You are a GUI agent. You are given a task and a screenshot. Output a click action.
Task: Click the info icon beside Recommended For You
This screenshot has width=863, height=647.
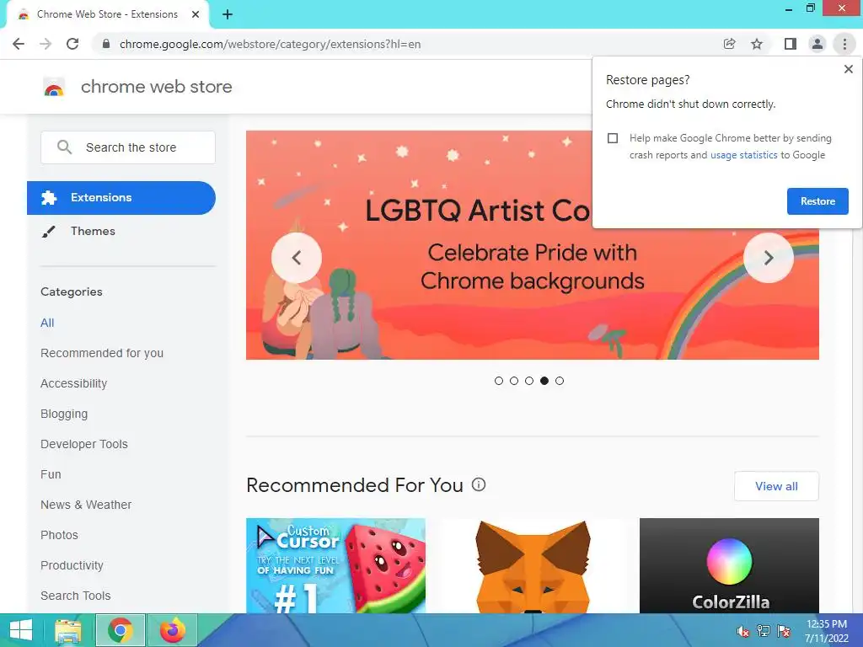tap(479, 484)
